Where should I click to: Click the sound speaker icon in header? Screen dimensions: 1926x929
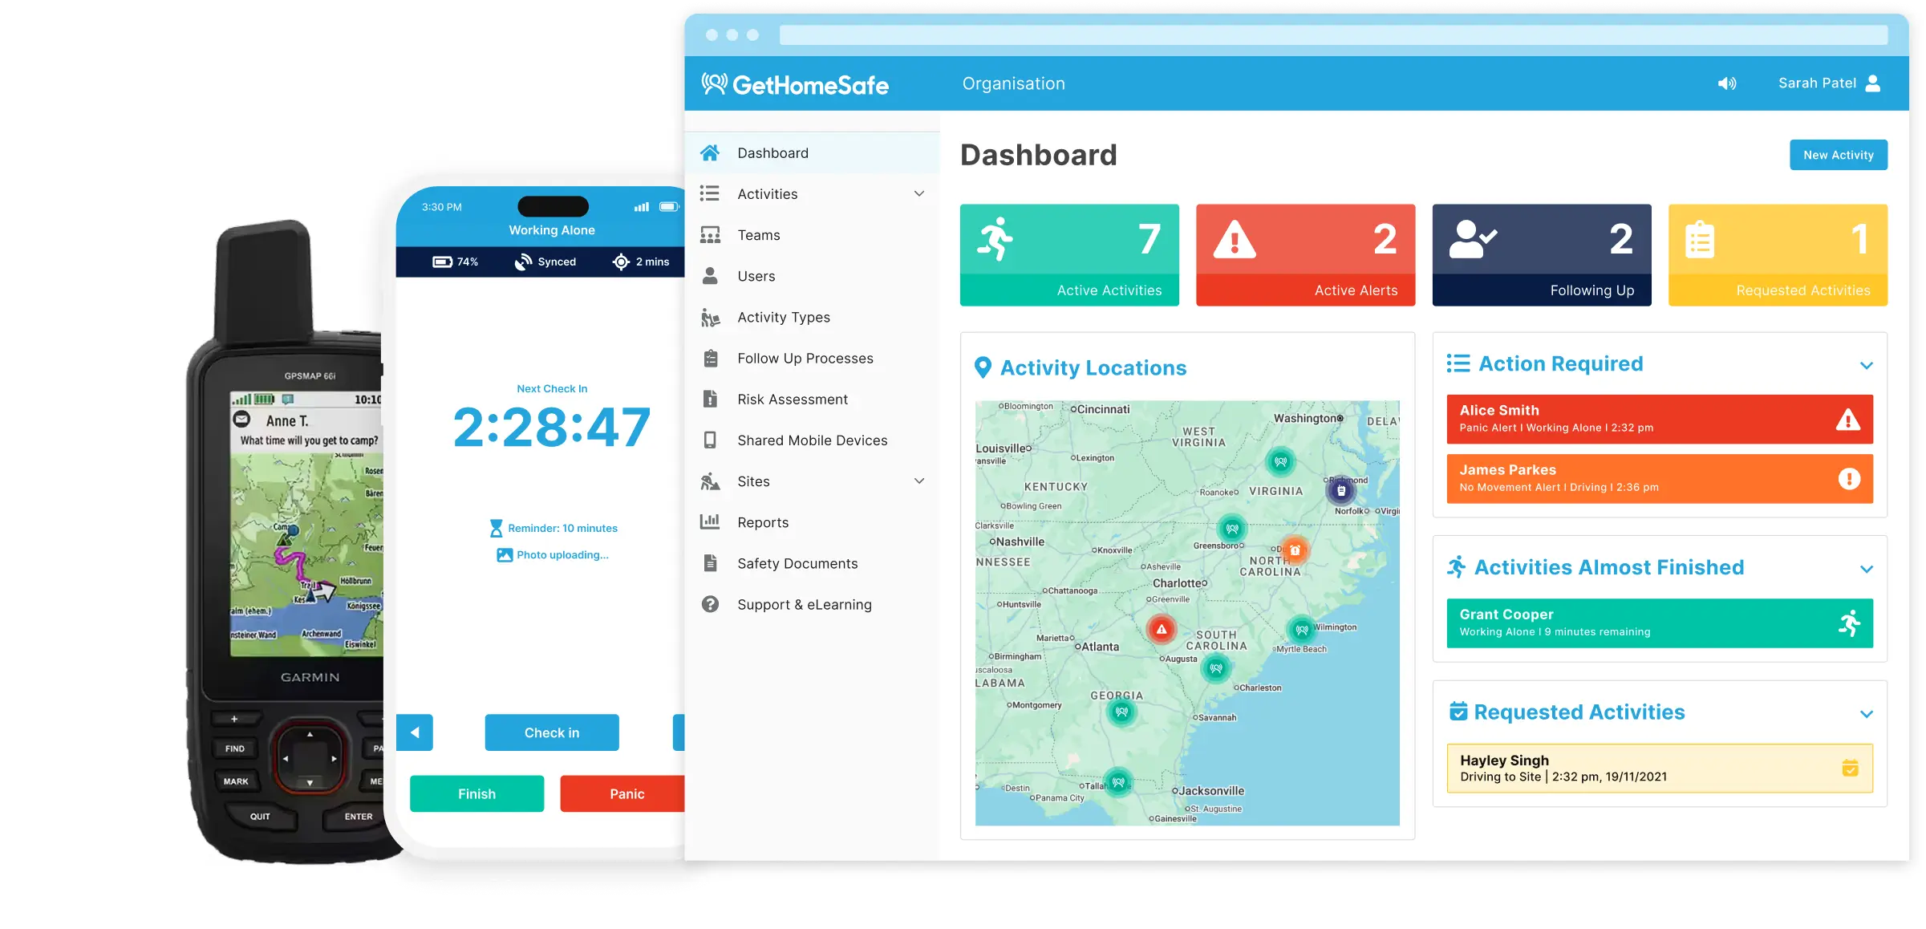(1726, 83)
